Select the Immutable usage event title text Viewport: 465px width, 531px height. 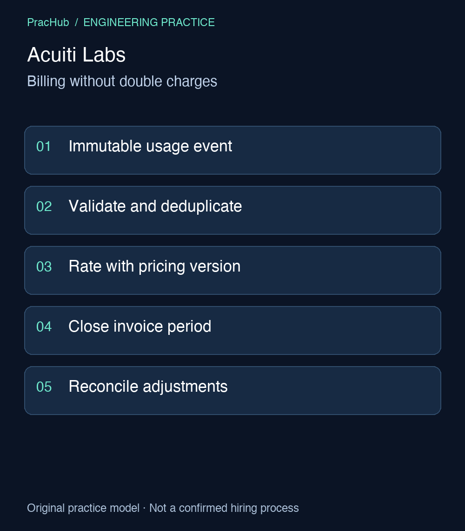(150, 146)
